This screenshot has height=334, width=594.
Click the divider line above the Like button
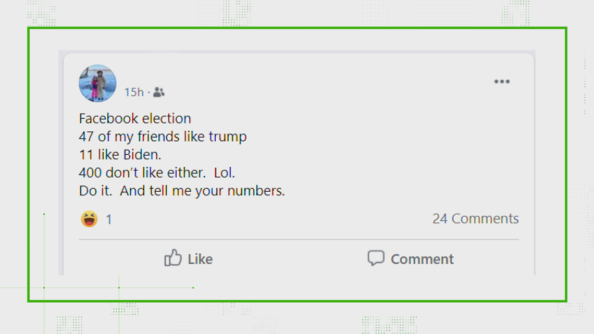pos(299,239)
